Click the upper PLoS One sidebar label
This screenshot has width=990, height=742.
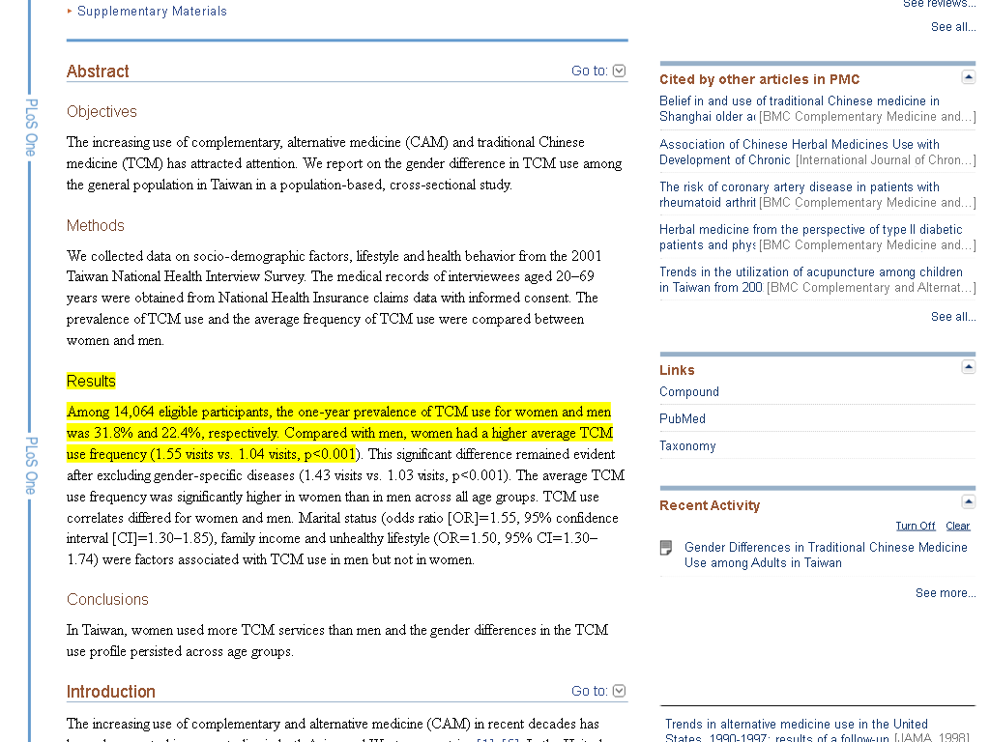click(x=31, y=128)
